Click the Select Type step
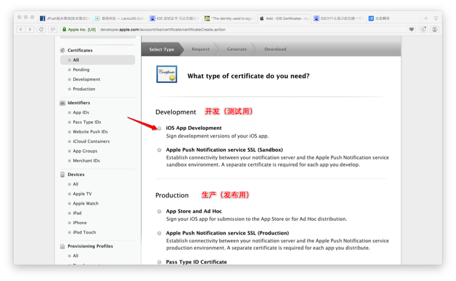The height and width of the screenshot is (281, 456). point(162,50)
